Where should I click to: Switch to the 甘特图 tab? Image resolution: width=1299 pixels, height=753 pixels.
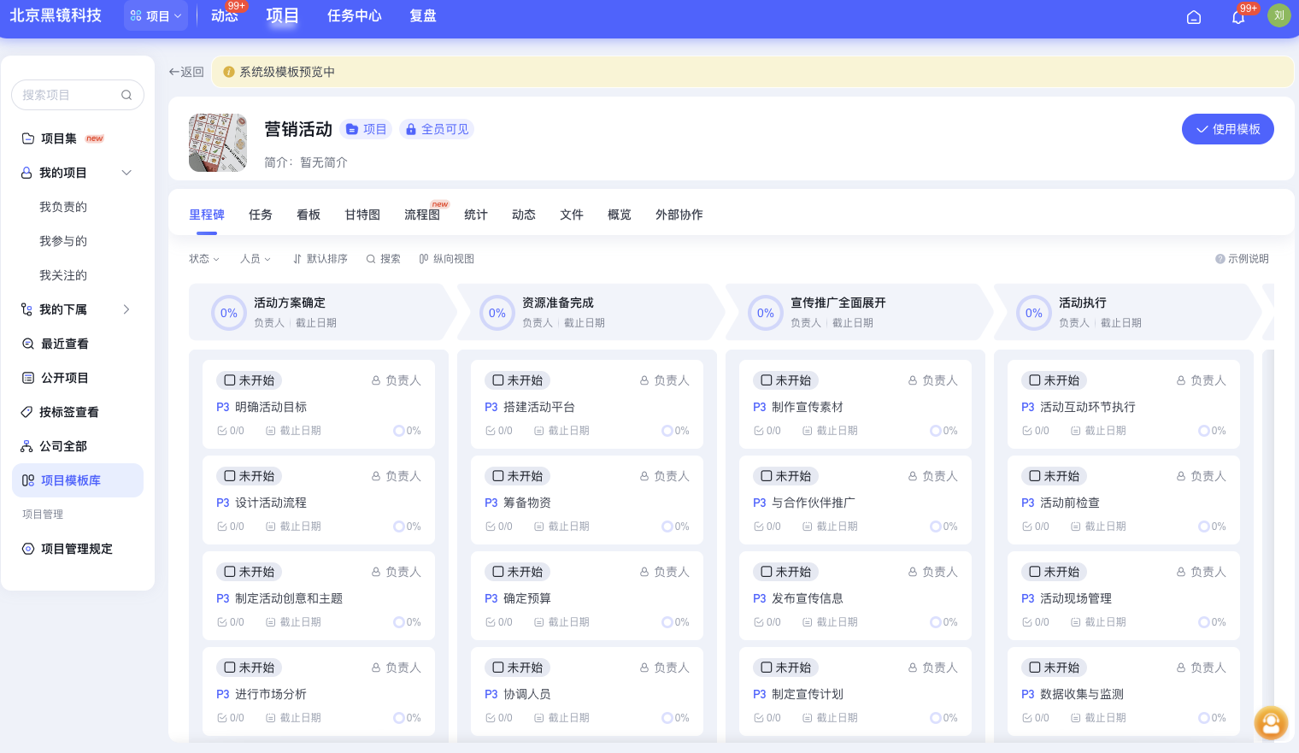(362, 215)
